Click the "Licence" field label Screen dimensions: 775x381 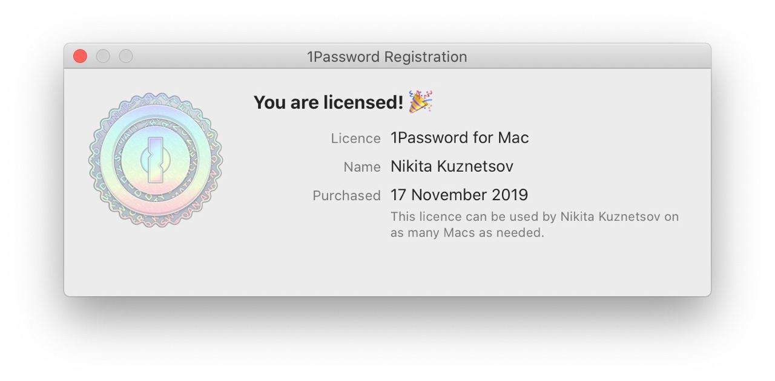[x=355, y=138]
